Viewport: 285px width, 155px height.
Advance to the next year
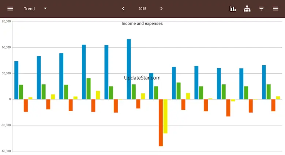pyautogui.click(x=161, y=9)
